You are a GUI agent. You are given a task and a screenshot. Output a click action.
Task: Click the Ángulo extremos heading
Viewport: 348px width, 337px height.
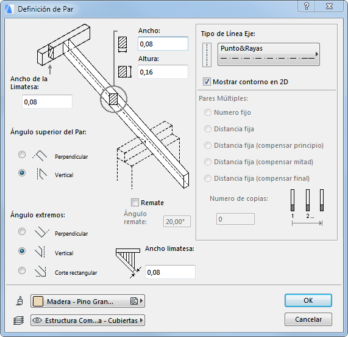[x=38, y=215]
